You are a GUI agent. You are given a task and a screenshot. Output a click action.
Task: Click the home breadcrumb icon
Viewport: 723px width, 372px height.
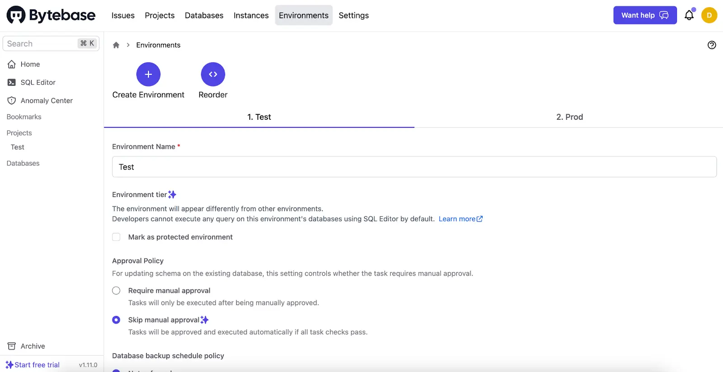click(x=116, y=45)
